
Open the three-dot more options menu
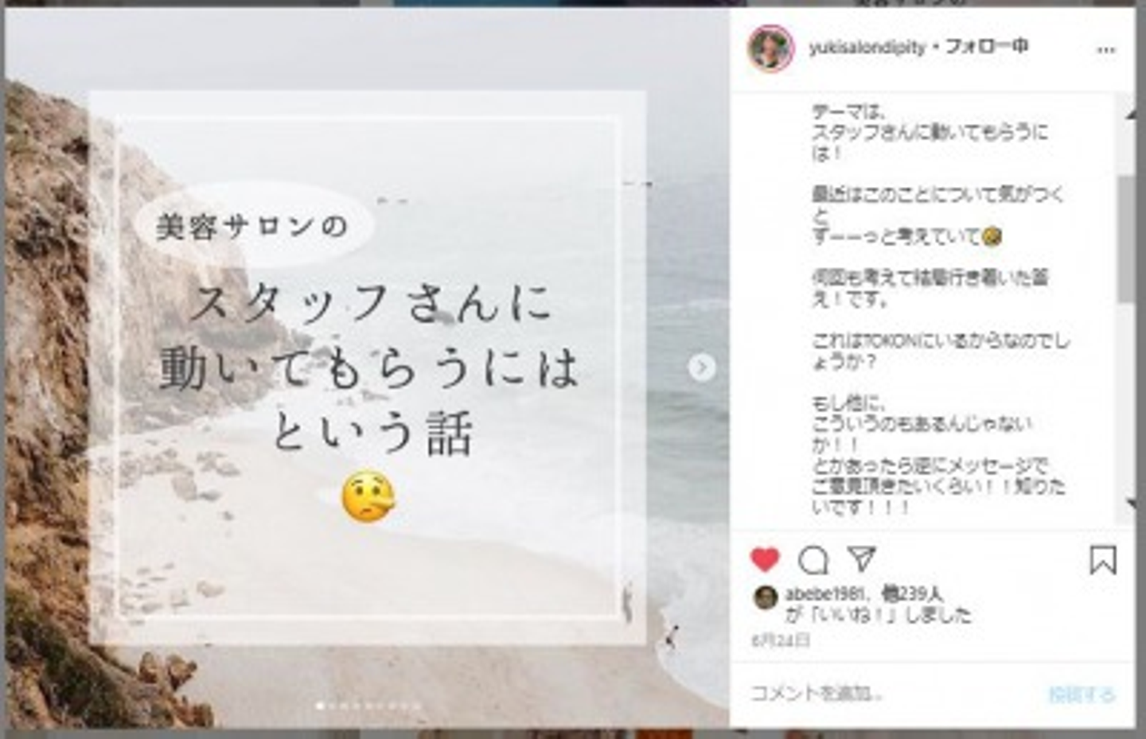[x=1106, y=49]
